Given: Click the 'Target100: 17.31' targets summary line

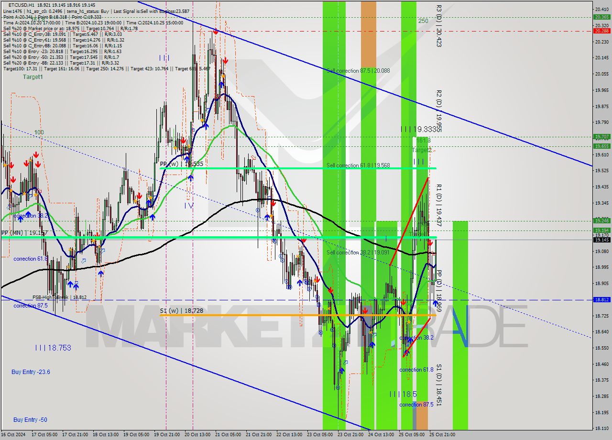Looking at the screenshot, I should pyautogui.click(x=106, y=68).
